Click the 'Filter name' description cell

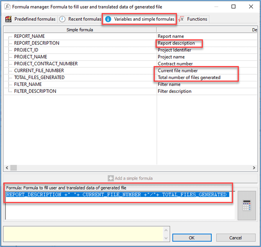[x=207, y=84]
